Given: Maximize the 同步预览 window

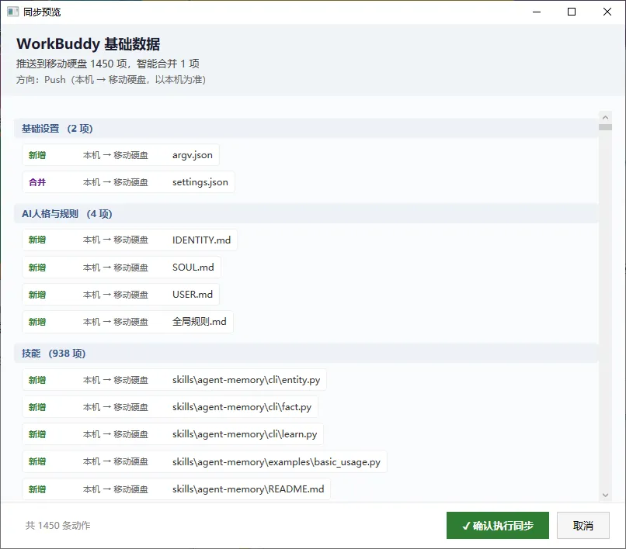Looking at the screenshot, I should [572, 12].
